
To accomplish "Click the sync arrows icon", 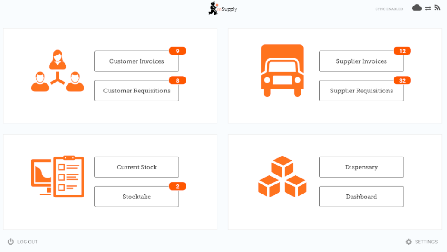I will point(428,8).
